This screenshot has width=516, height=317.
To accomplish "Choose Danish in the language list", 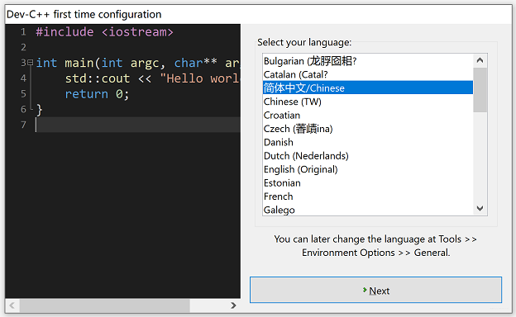I will point(368,142).
